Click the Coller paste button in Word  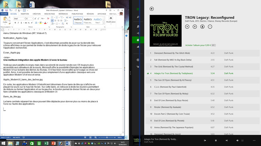click(5, 20)
